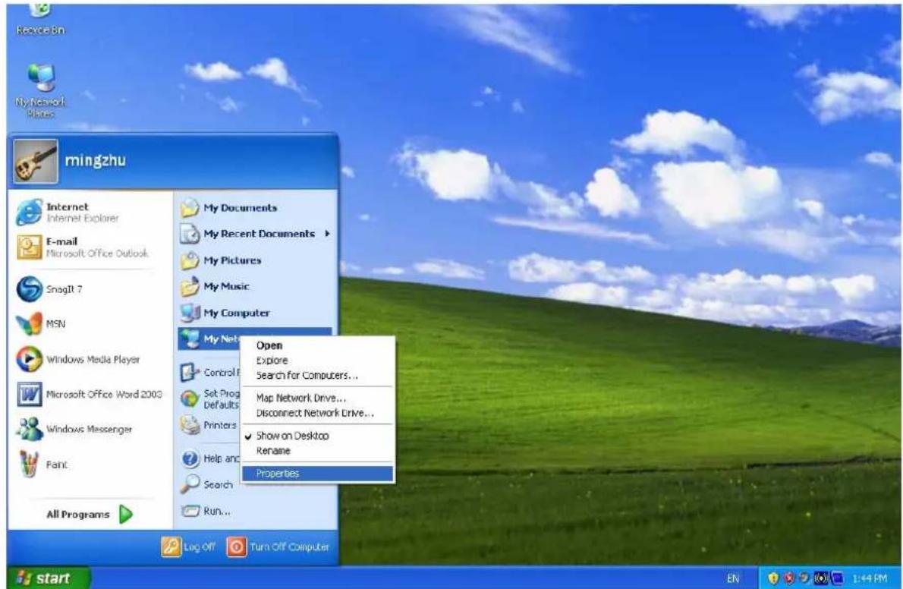Image resolution: width=903 pixels, height=589 pixels.
Task: Open the Run... dialog icon
Action: 190,511
